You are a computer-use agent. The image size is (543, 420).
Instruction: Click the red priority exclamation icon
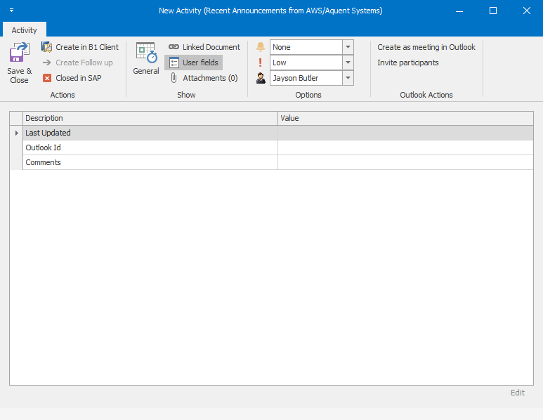coord(261,63)
